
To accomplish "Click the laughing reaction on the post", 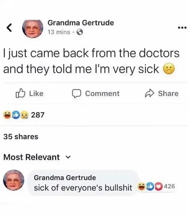I will (7, 115).
